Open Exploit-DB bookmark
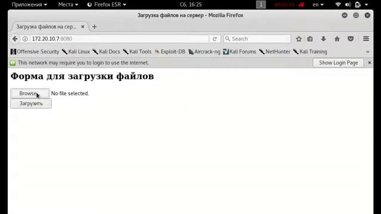The height and width of the screenshot is (214, 381). [170, 52]
